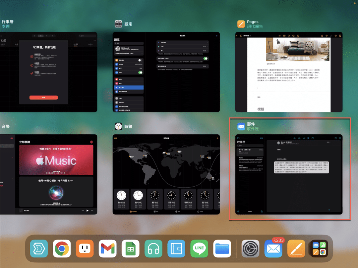The image size is (358, 268).
Task: Click play button in Music card
Action: 88,210
